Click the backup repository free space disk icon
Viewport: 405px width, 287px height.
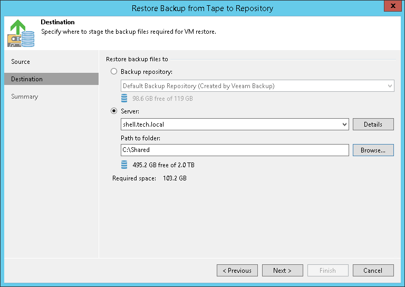click(124, 99)
